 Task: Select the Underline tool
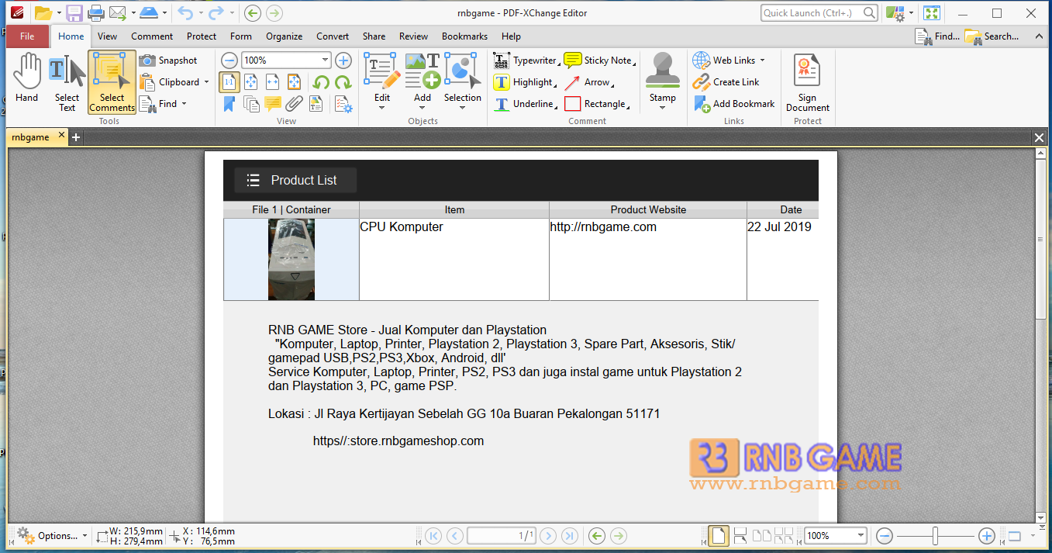point(526,104)
